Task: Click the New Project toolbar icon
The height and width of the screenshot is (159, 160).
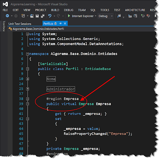Action: point(23,16)
